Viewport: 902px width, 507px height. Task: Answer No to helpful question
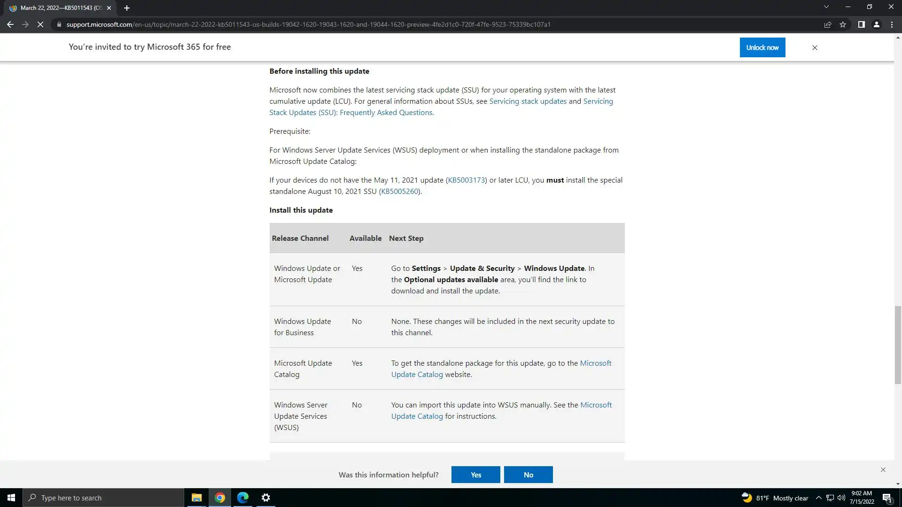[x=528, y=475]
